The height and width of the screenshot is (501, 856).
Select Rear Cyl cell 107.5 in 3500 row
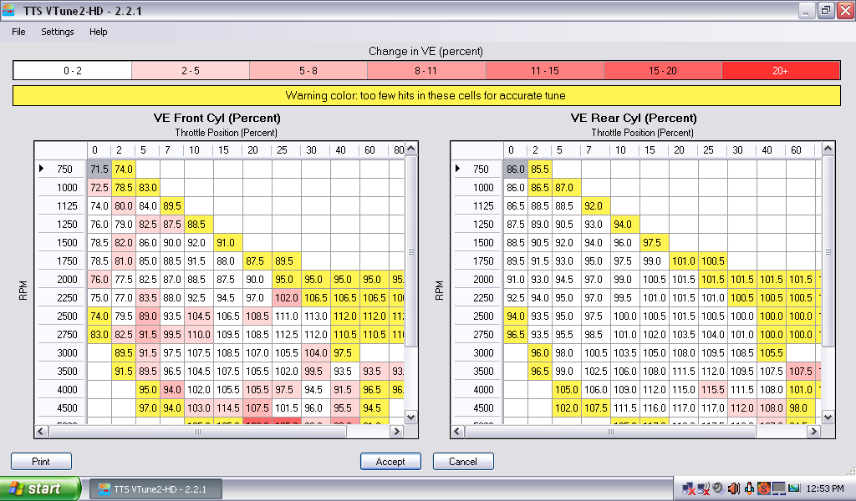click(x=800, y=372)
